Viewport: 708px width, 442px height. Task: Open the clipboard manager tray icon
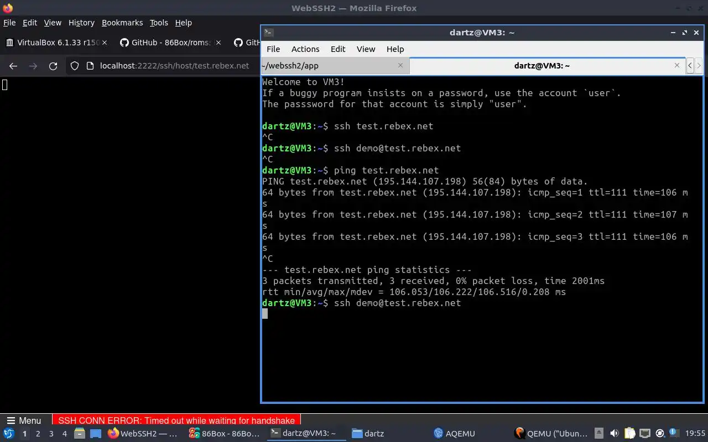coord(629,434)
